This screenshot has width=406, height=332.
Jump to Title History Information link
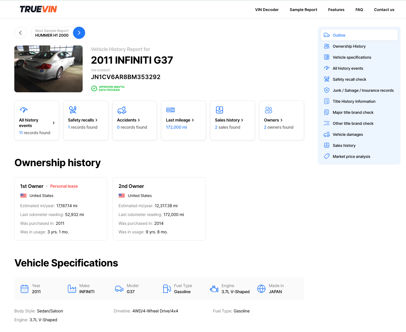coord(354,101)
